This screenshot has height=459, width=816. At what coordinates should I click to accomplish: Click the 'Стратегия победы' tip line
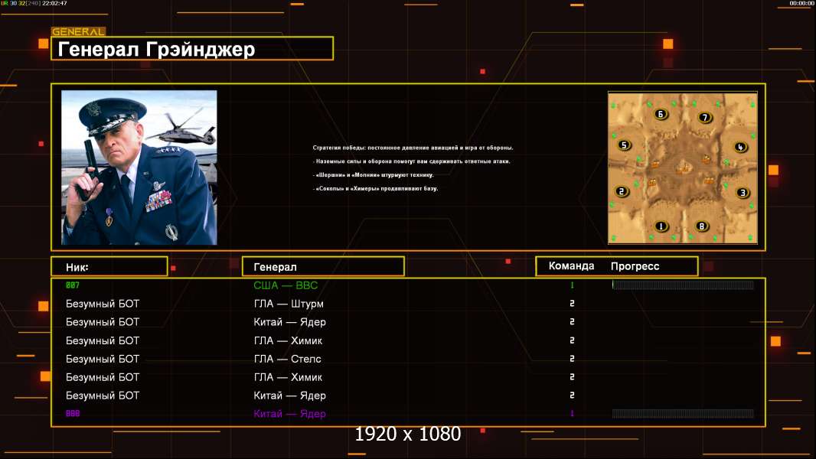pyautogui.click(x=413, y=148)
